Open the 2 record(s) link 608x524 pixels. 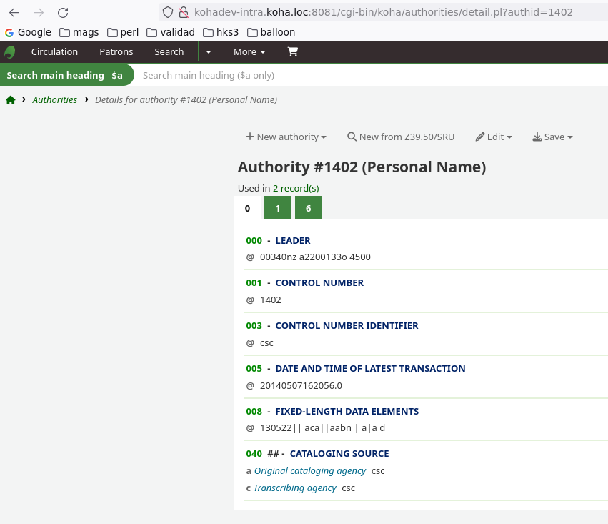(x=296, y=189)
